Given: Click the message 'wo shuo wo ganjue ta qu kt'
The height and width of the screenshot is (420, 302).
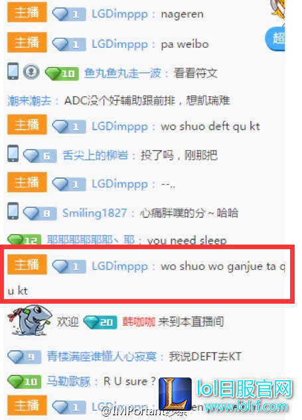Looking at the screenshot, I should [x=146, y=278].
